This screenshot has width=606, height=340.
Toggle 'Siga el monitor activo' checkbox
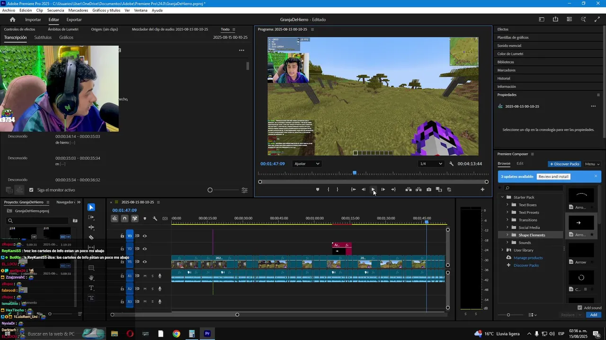tap(31, 190)
